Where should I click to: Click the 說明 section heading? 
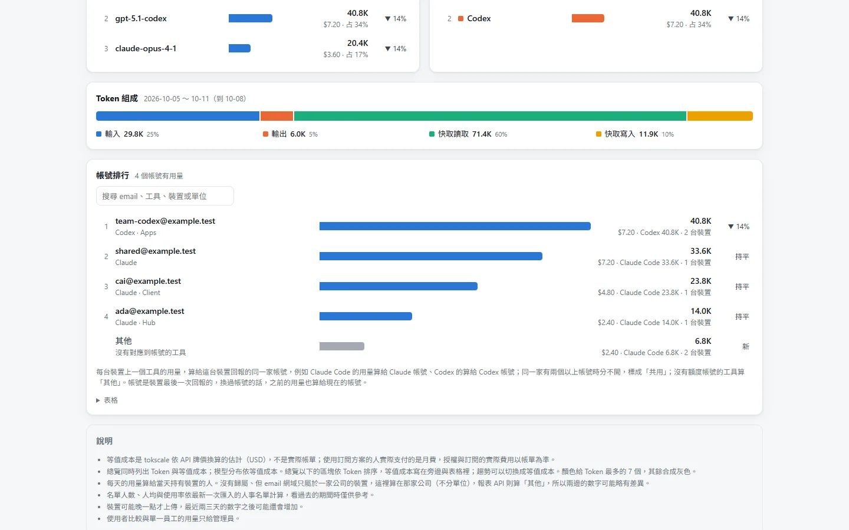point(104,441)
